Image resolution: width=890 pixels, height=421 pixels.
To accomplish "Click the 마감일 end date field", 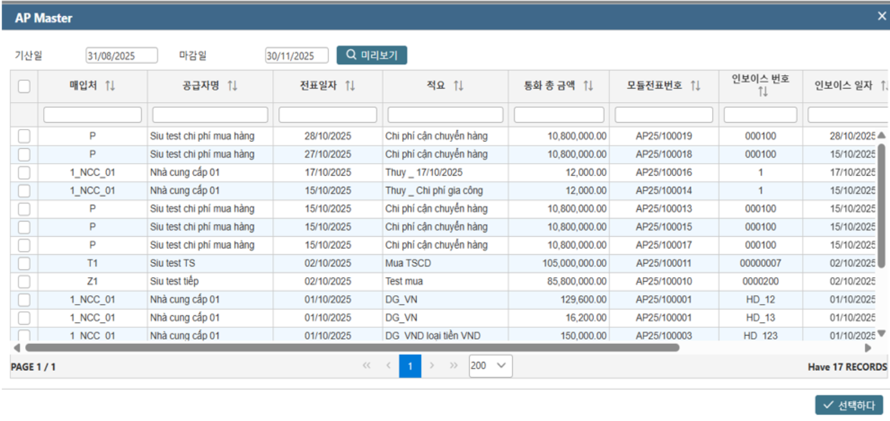I will (296, 56).
